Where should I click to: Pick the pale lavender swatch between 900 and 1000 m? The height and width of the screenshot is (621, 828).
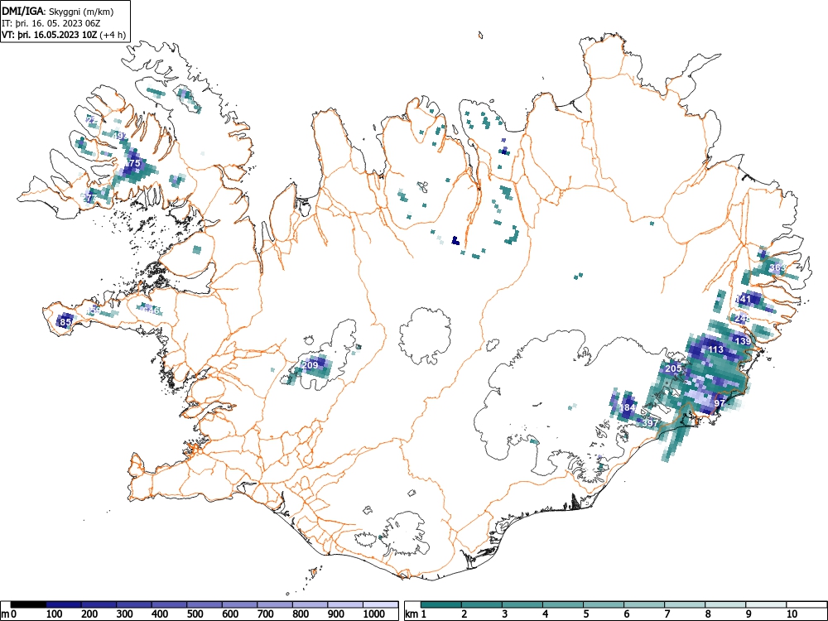point(345,604)
